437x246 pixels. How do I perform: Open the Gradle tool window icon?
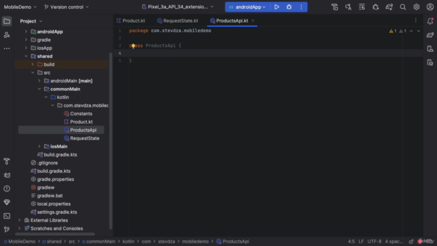click(x=430, y=35)
